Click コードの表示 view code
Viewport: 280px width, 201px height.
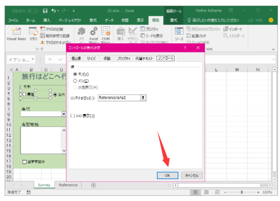151,35
